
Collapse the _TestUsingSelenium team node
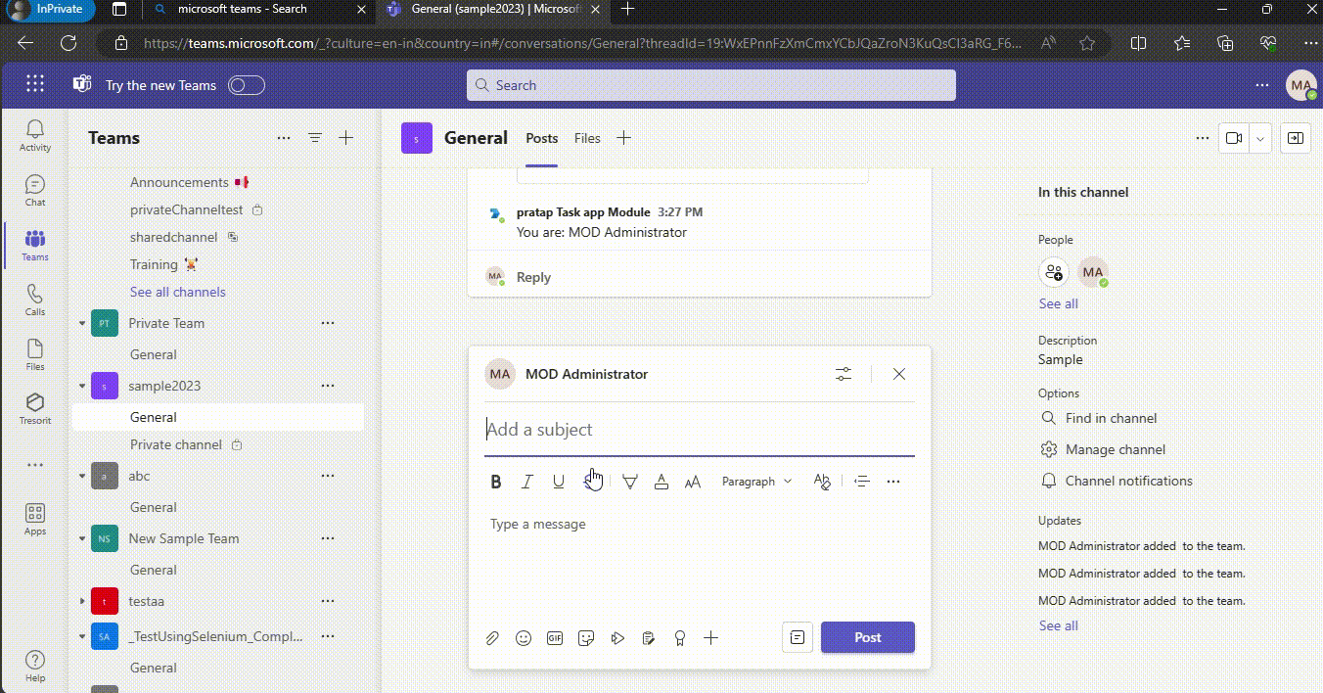click(82, 636)
